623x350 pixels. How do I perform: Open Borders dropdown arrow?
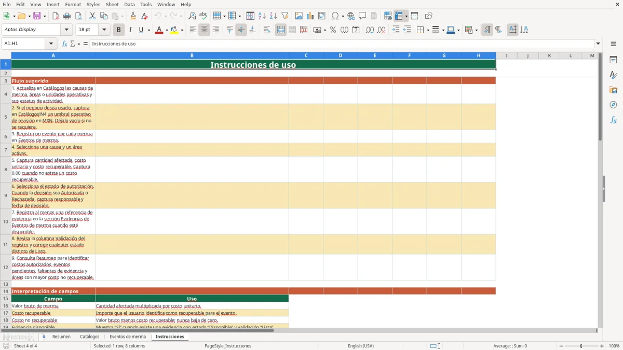click(428, 30)
